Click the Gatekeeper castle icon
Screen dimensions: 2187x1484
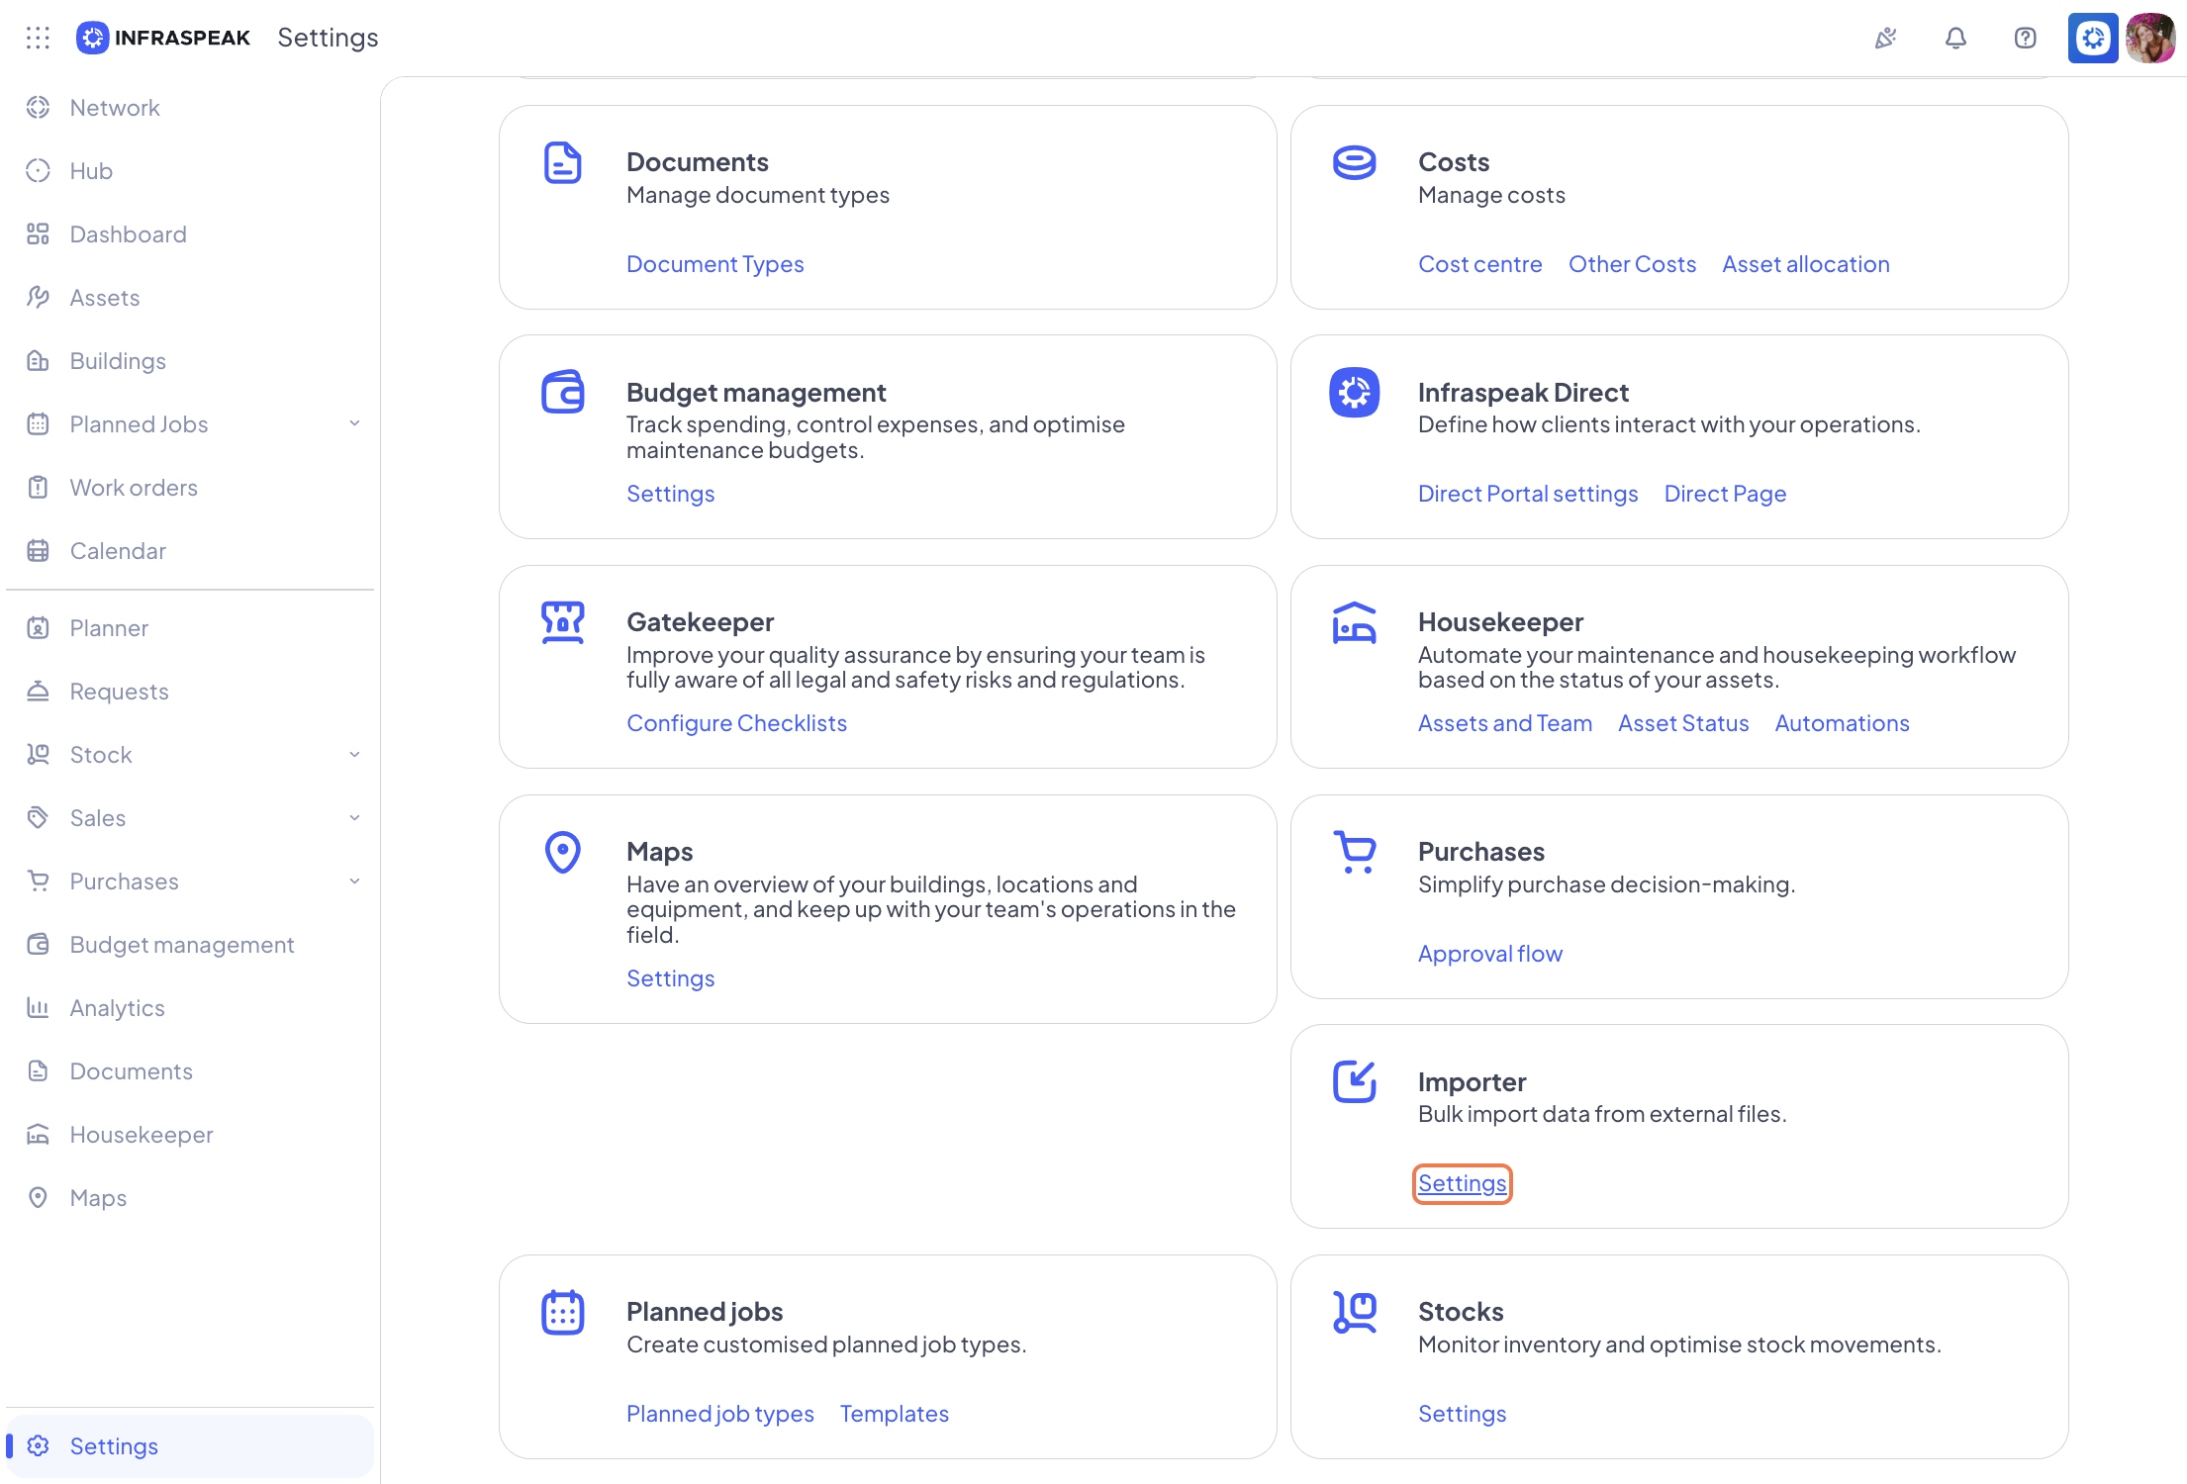pos(562,622)
